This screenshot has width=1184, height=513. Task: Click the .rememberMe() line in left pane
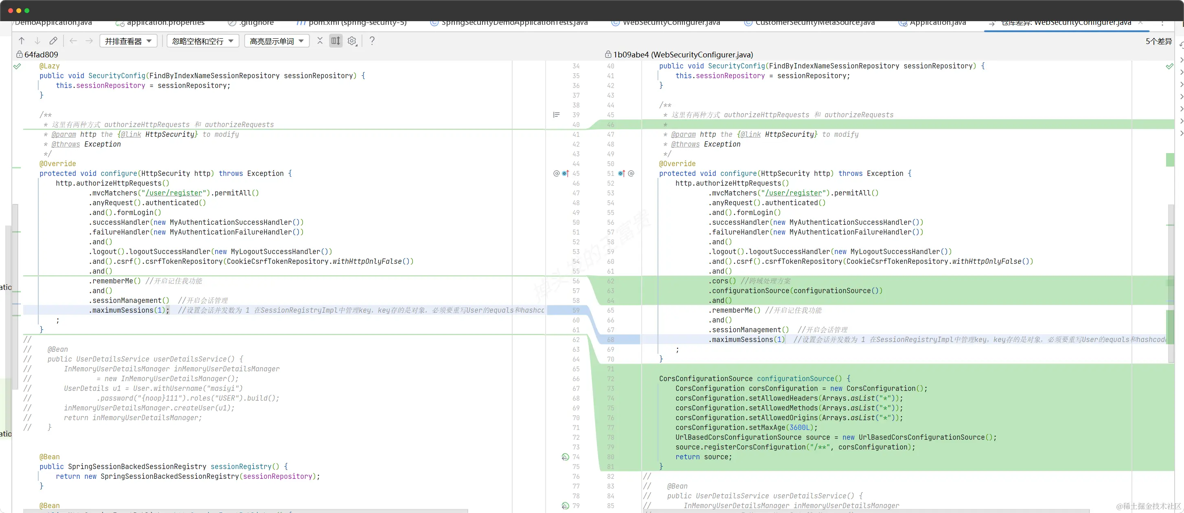[x=146, y=281]
